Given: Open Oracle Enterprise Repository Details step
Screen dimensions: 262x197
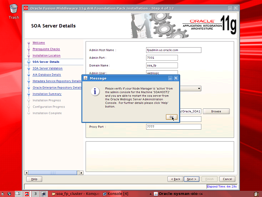Looking at the screenshot, I should pyautogui.click(x=57, y=87).
